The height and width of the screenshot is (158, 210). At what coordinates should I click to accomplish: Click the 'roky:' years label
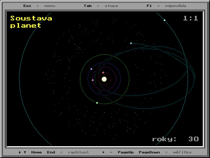[164, 139]
